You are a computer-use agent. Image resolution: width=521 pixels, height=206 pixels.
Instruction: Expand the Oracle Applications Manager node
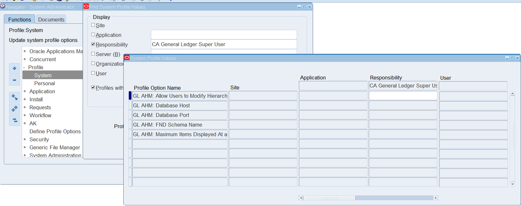(25, 51)
